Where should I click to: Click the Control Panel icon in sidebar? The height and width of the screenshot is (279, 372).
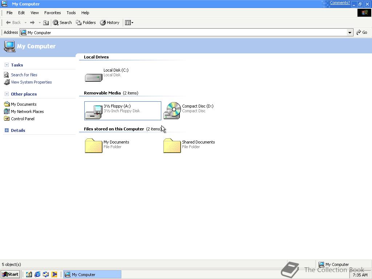[x=7, y=118]
